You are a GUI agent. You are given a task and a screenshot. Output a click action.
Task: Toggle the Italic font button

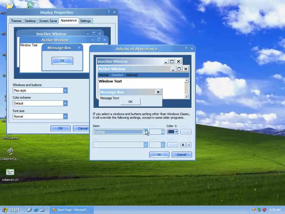(189, 145)
